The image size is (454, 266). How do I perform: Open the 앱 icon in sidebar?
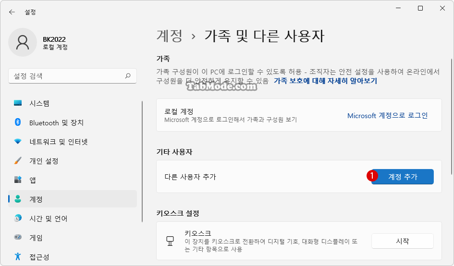(x=18, y=180)
